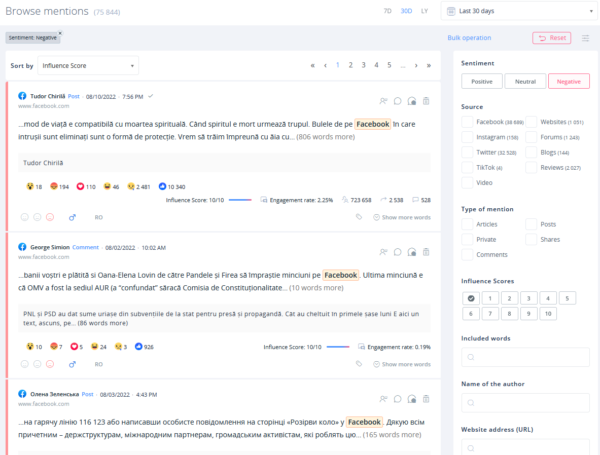Viewport: 600px width, 455px height.
Task: Mark the first mention negative with the sad face icon
Action: click(50, 217)
